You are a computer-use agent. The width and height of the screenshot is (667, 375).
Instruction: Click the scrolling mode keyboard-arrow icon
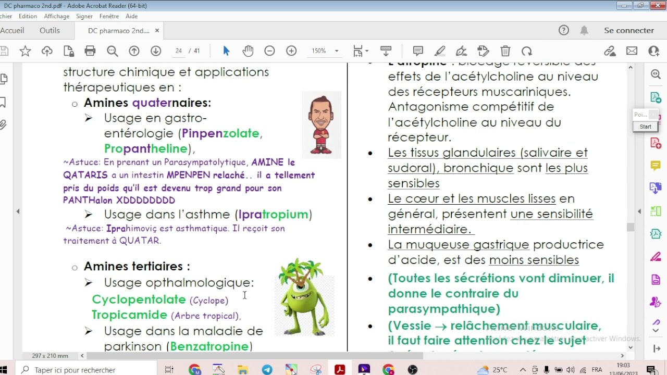tap(386, 51)
